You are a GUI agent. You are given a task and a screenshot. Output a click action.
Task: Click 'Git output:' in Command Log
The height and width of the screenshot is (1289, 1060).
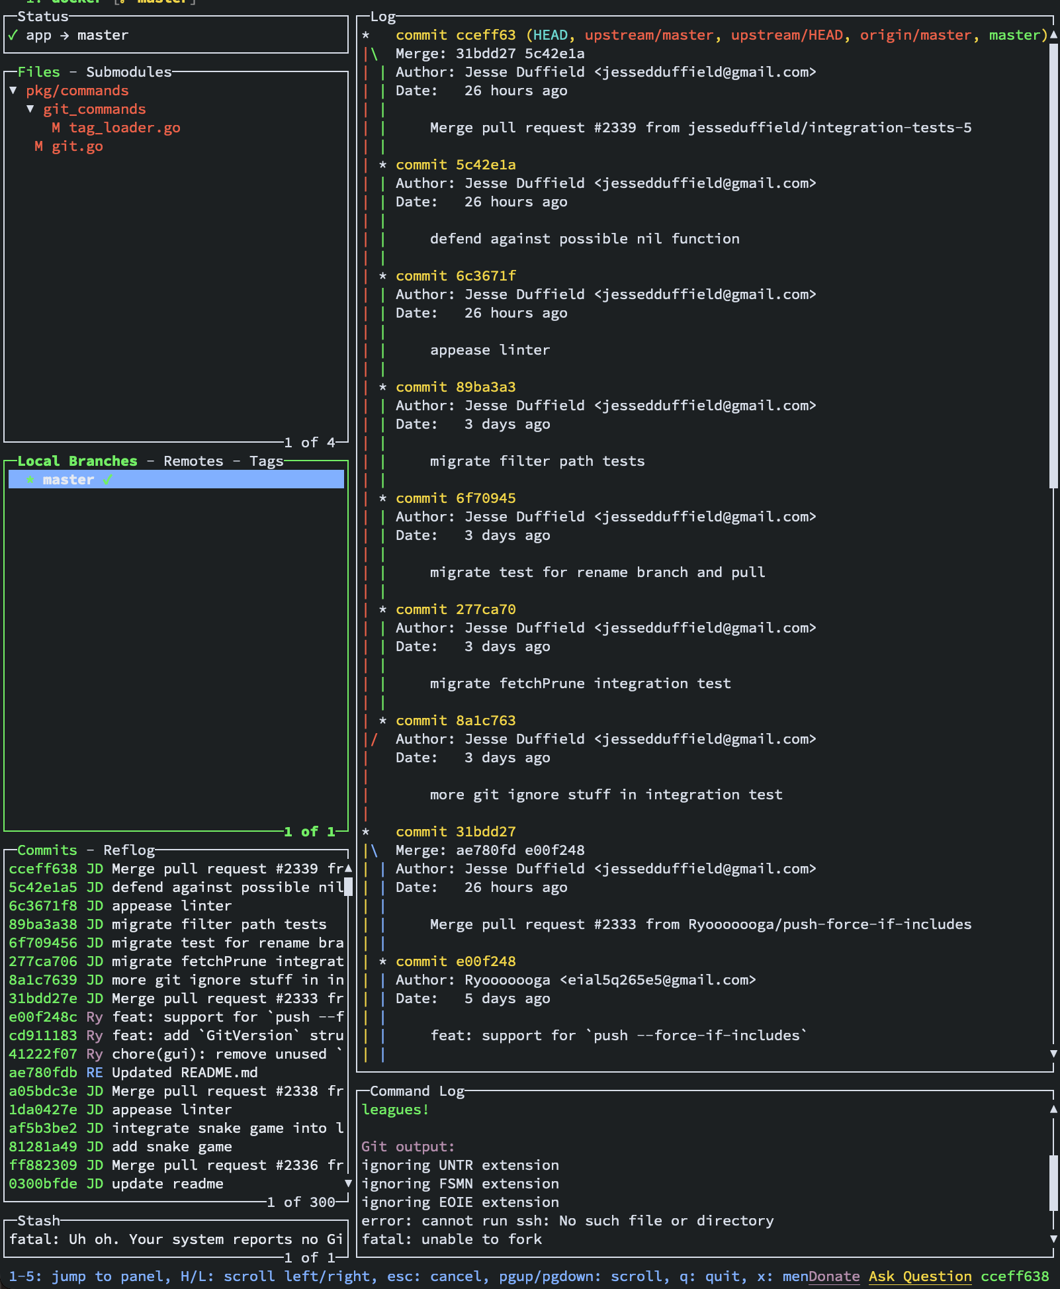408,1147
